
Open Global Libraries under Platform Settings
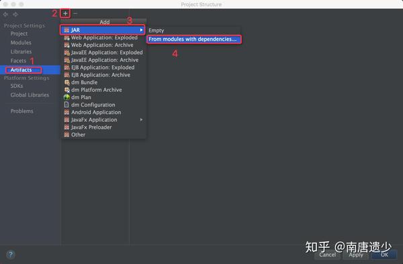30,95
